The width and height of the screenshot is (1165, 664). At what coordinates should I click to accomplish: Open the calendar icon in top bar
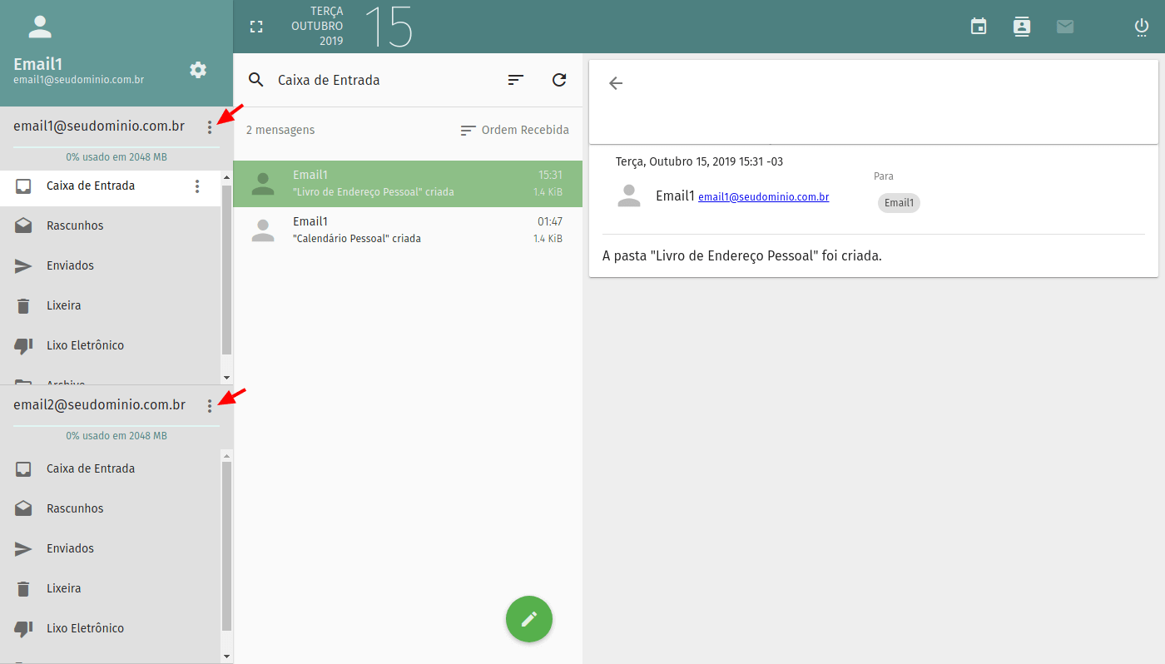coord(979,27)
